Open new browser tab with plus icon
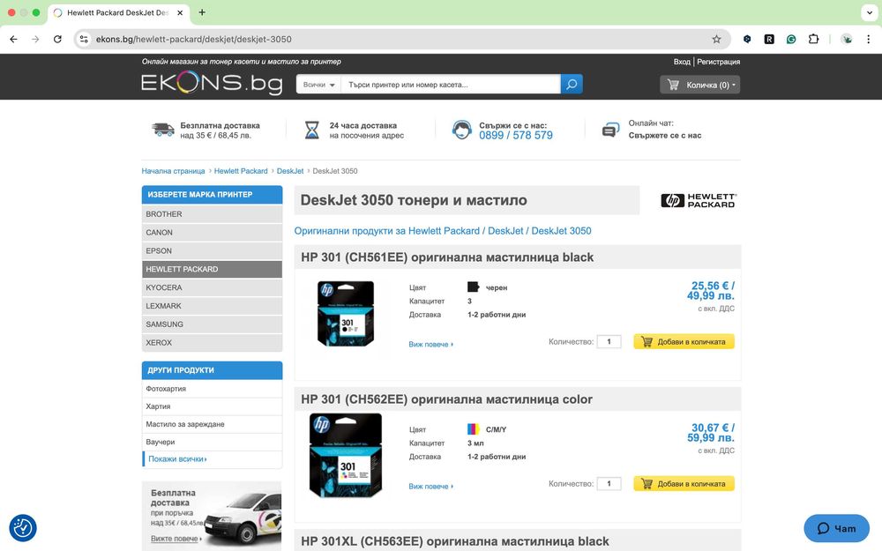 (x=202, y=12)
